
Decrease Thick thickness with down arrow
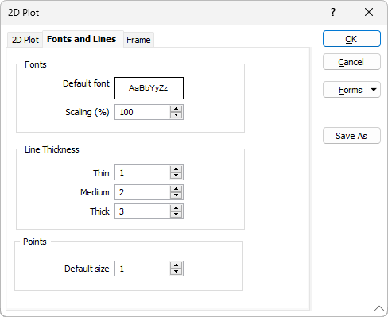pos(177,215)
